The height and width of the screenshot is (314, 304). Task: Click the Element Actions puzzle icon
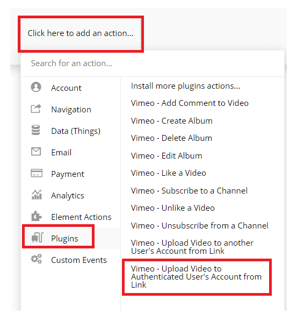tap(37, 216)
